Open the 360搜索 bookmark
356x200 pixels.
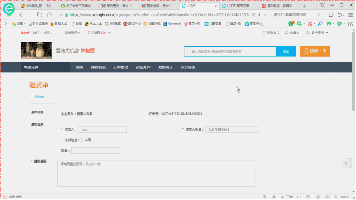pos(112,23)
